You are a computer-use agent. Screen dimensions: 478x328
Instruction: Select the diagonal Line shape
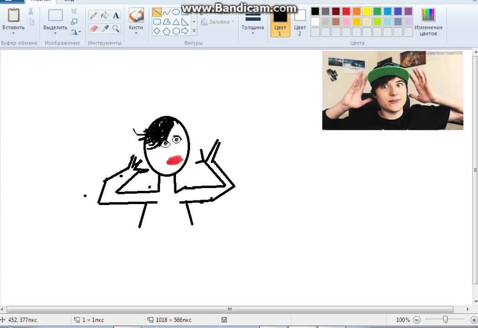pos(157,12)
